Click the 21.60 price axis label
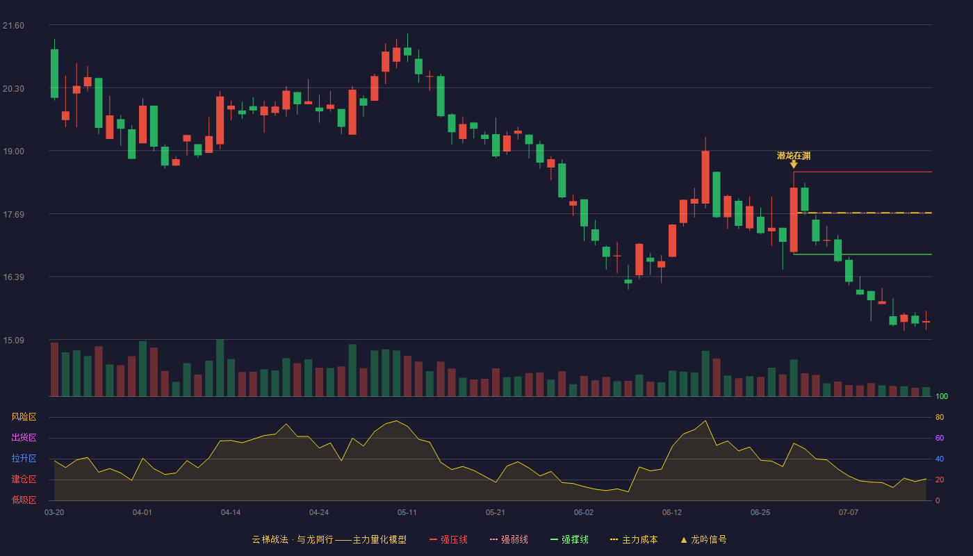The height and width of the screenshot is (556, 973). pos(13,26)
